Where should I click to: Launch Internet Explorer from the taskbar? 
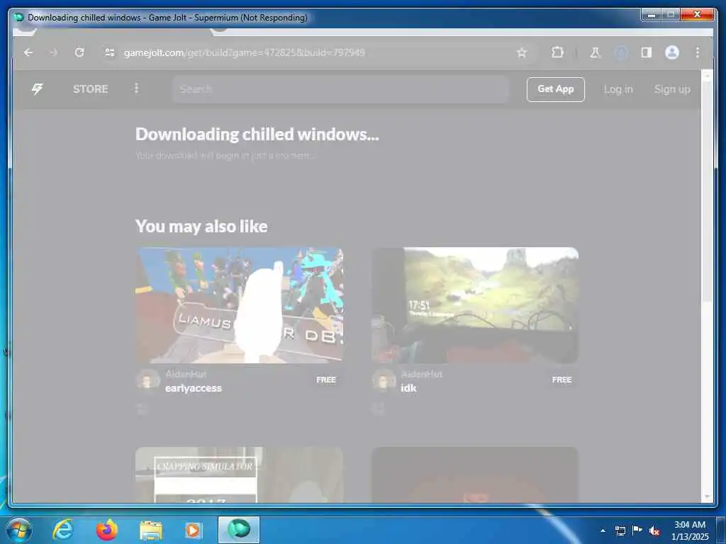pos(62,530)
